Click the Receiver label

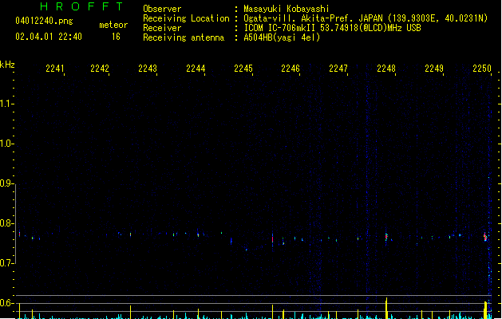(162, 28)
